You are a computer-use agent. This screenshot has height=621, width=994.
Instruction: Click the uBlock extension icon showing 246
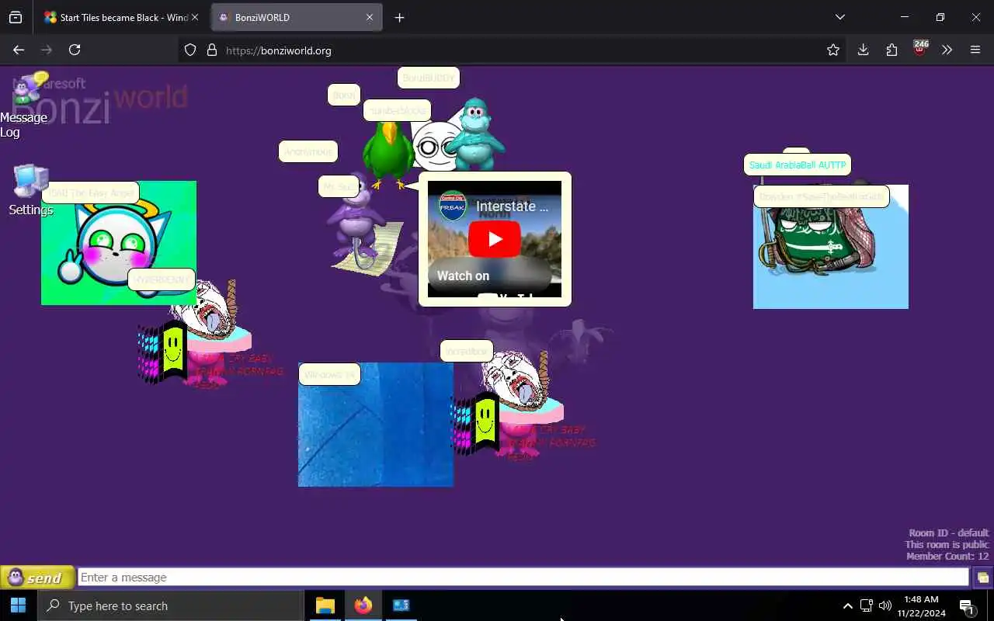920,50
